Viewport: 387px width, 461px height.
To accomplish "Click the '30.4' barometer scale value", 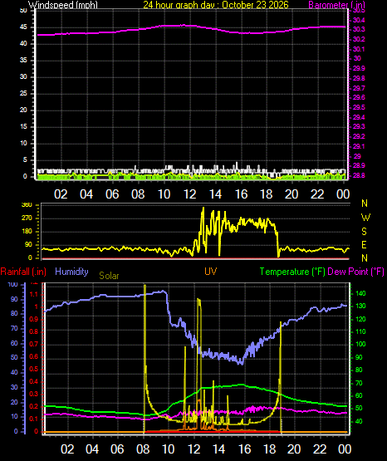I will (359, 20).
